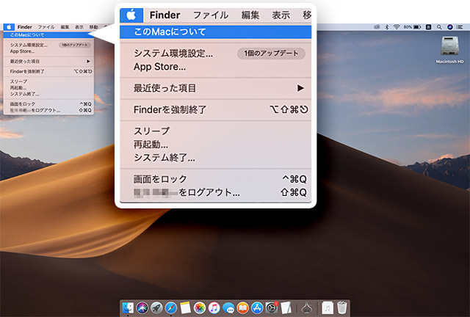Viewport: 470px width, 317px height.
Task: Open Safari compass icon in Dock
Action: [x=171, y=307]
